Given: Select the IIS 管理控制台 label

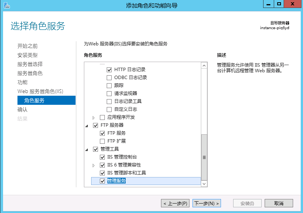Looking at the screenshot, I should (122, 157).
